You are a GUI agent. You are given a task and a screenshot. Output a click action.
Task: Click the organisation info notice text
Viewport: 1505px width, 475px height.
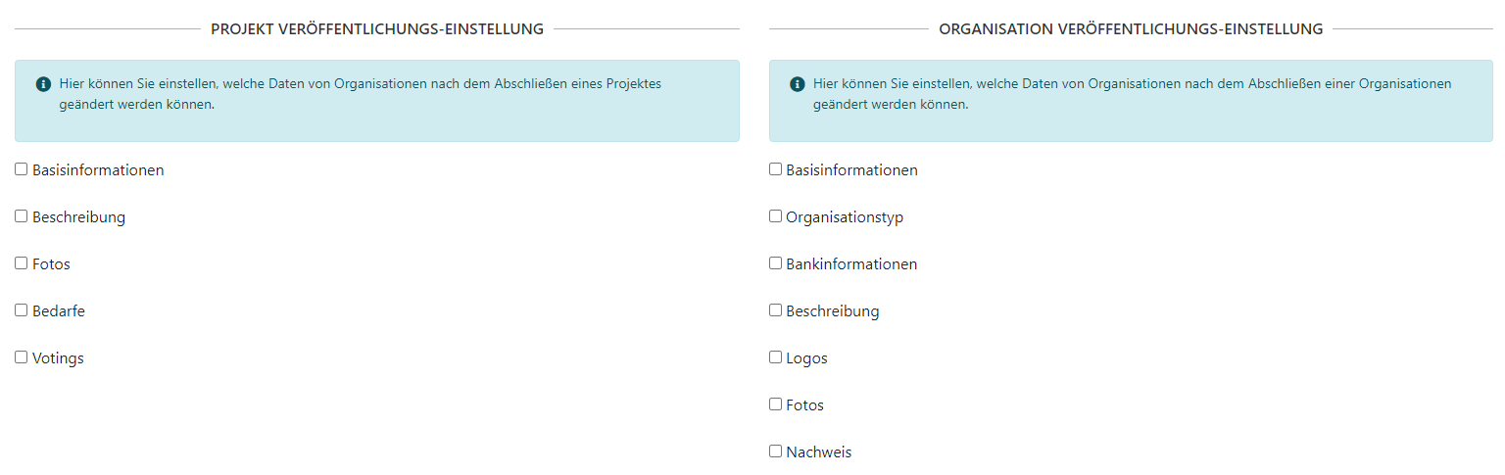tap(1132, 94)
